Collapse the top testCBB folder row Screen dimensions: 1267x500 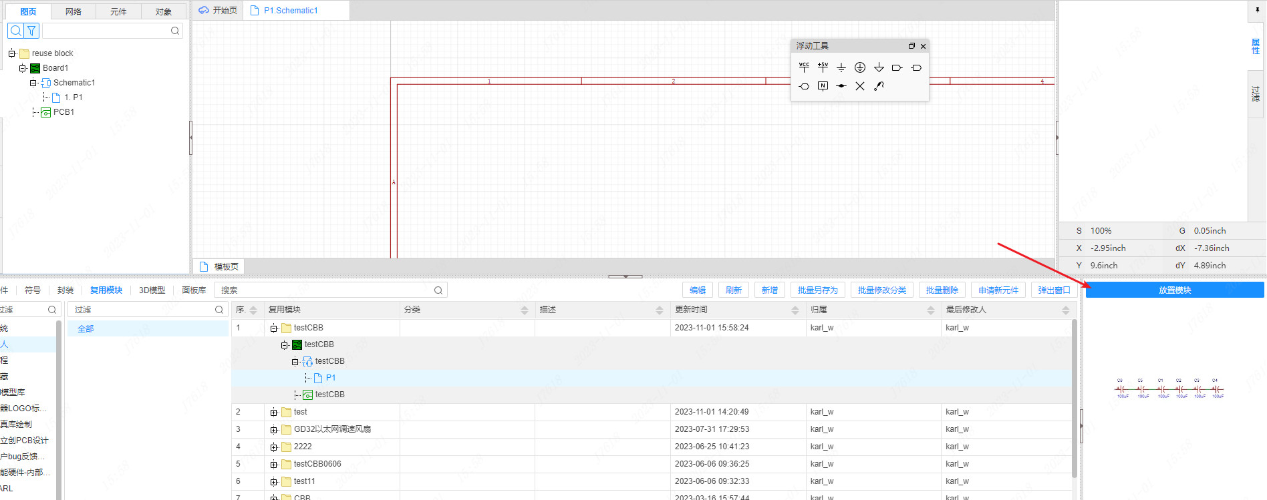coord(273,328)
